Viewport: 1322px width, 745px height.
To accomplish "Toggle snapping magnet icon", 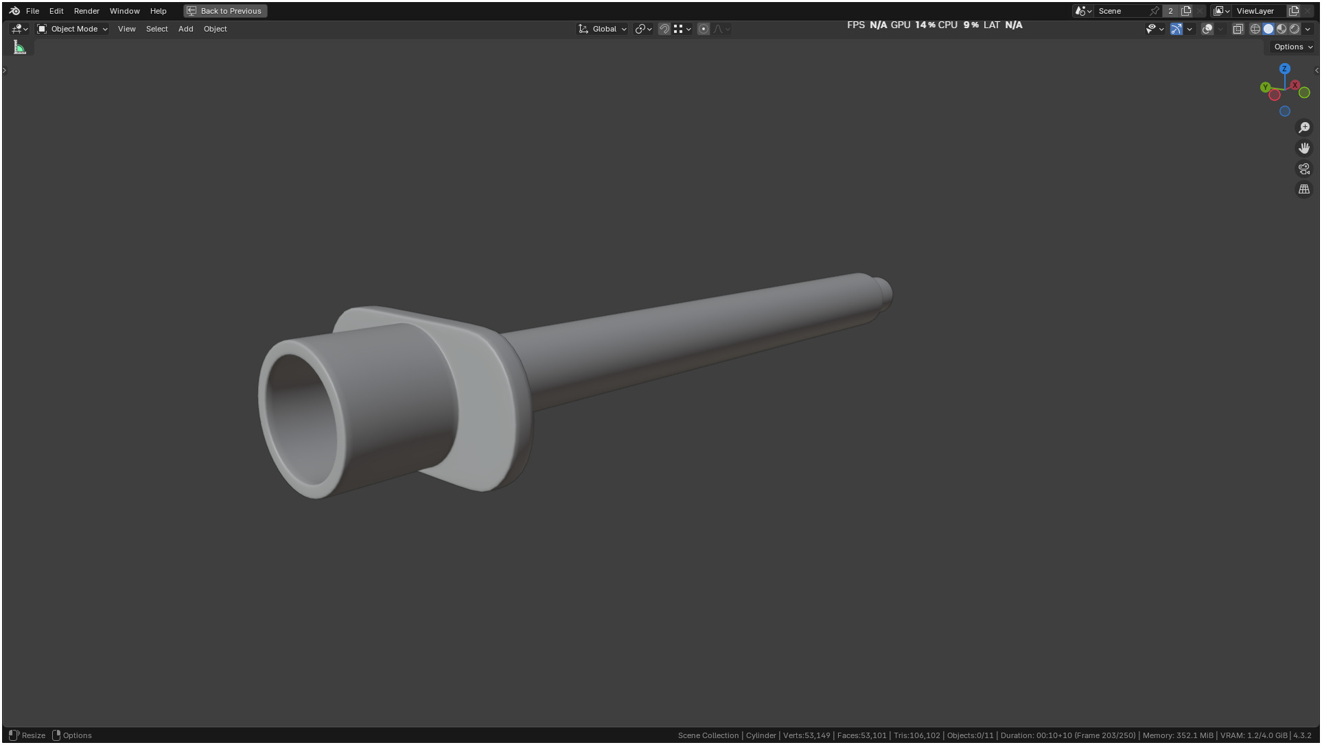I will click(x=664, y=29).
